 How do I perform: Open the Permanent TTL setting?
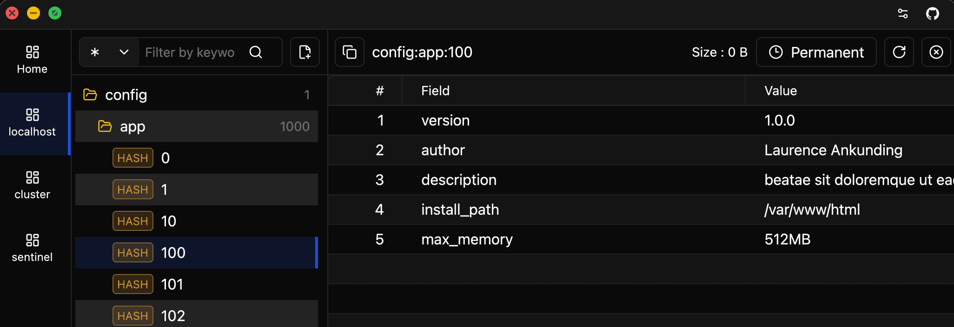[816, 52]
